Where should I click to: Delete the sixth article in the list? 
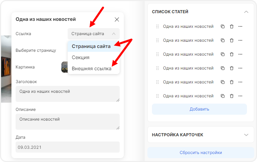point(232,96)
